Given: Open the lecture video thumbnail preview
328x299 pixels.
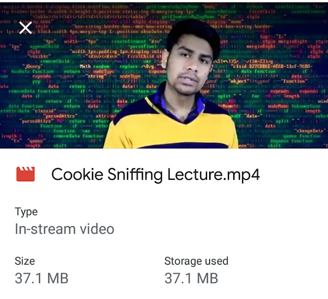Looking at the screenshot, I should point(164,76).
